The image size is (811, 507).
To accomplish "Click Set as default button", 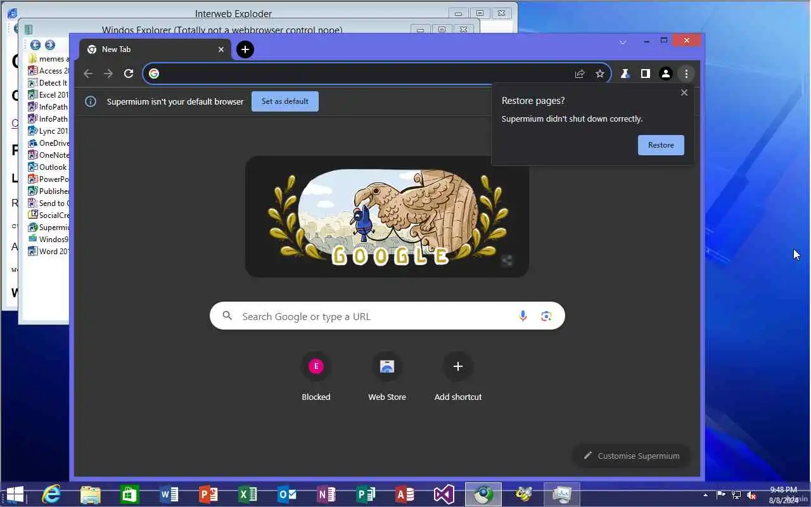I will coord(285,101).
